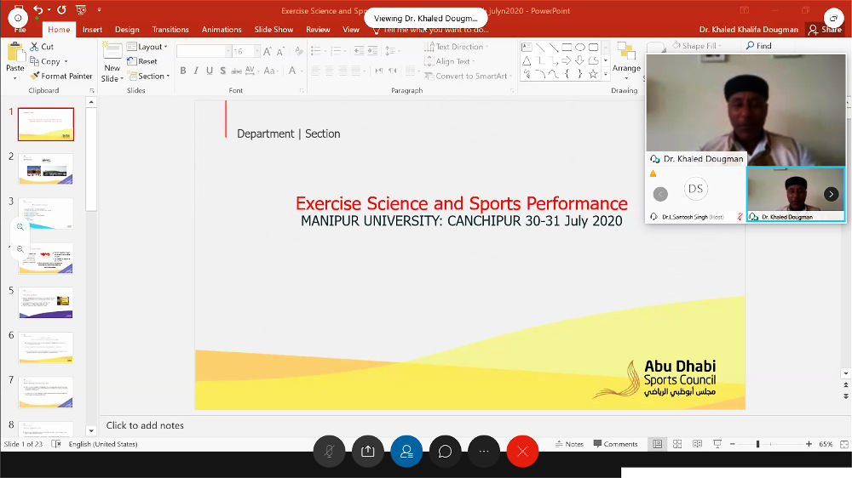Image resolution: width=852 pixels, height=478 pixels.
Task: Click Format Painter
Action: tap(60, 76)
